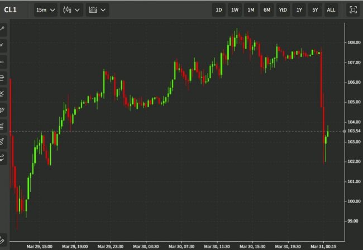This screenshot has width=363, height=250.
Task: Select the trend line drawing tool at top of sidebar
Action: click(x=3, y=28)
